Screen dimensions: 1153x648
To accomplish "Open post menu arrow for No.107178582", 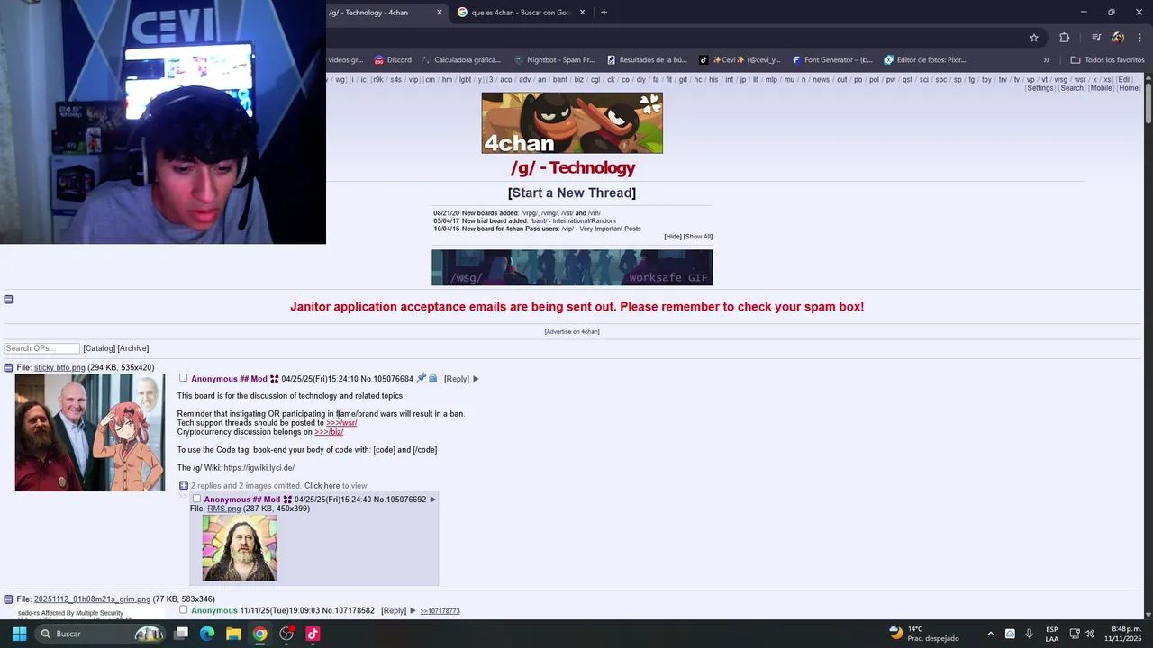I will pyautogui.click(x=413, y=611).
